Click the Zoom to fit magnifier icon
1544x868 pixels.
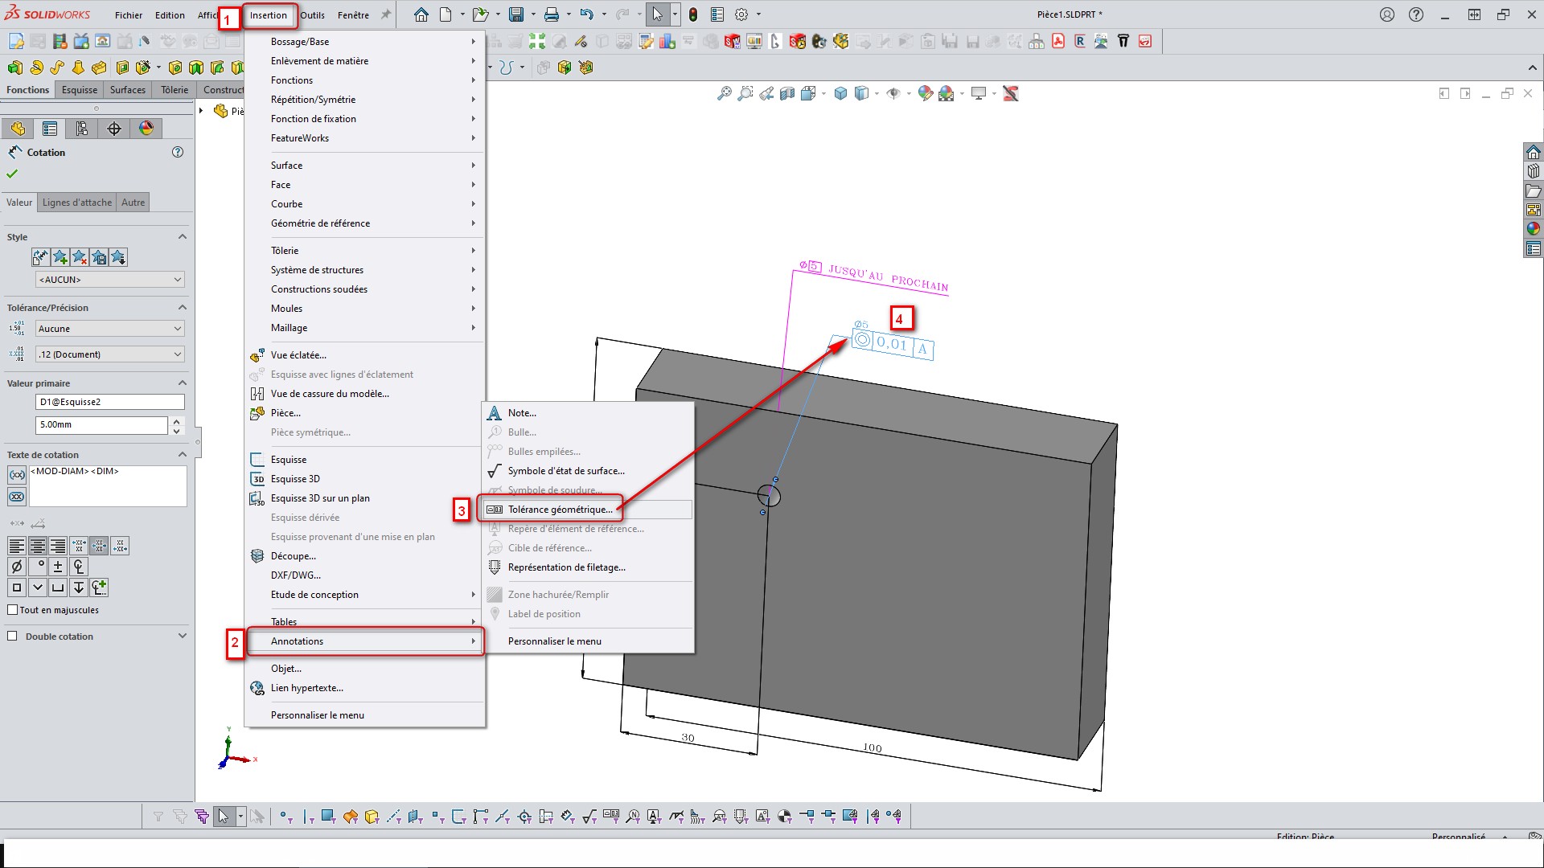724,94
